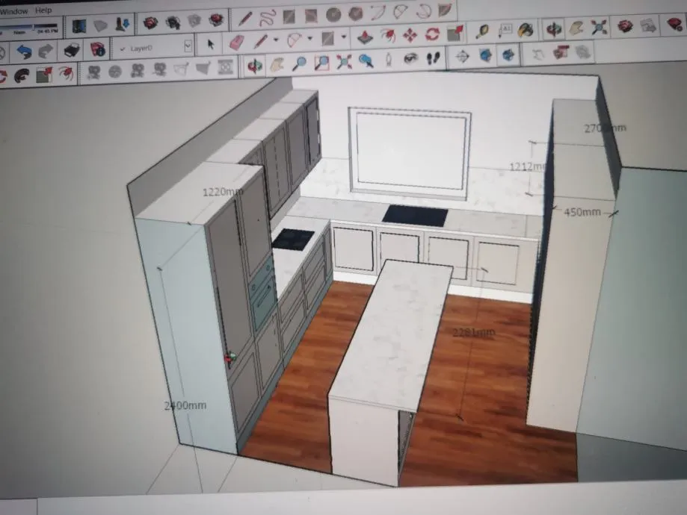Open the Window menu
This screenshot has width=687, height=515.
click(x=14, y=11)
